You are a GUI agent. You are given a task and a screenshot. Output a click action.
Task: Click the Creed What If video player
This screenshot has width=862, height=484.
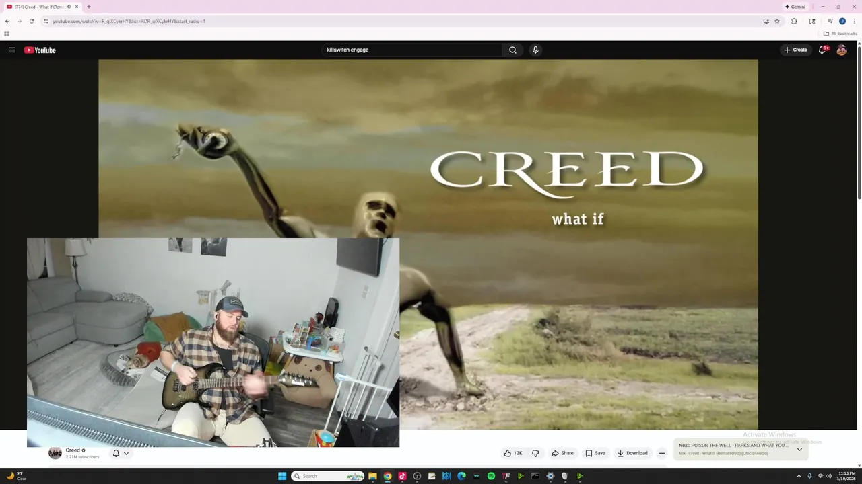click(x=428, y=244)
